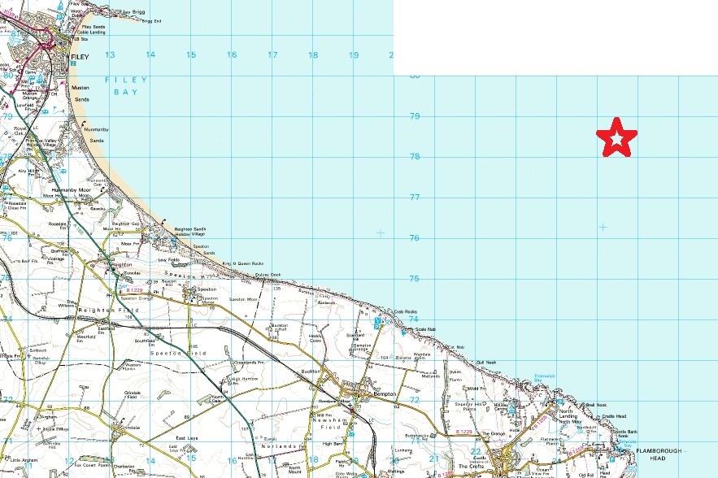Click the Bempton village label

384,393
